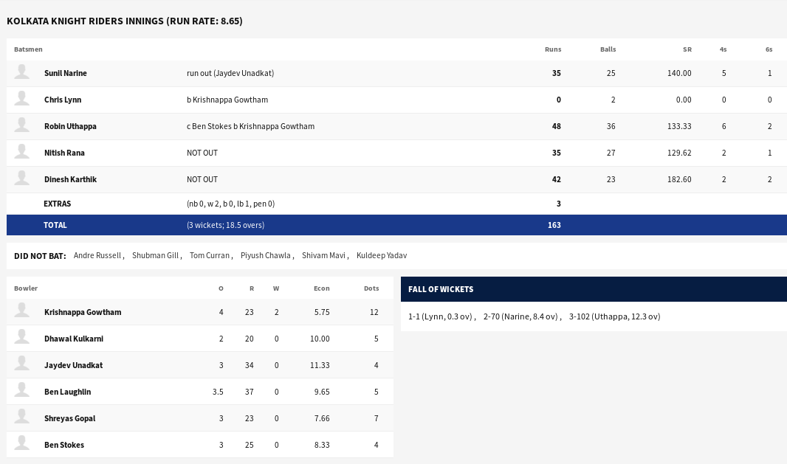
Task: Click 'b Krishnappa Gowtham' dismissal for Lynn
Action: coord(227,100)
